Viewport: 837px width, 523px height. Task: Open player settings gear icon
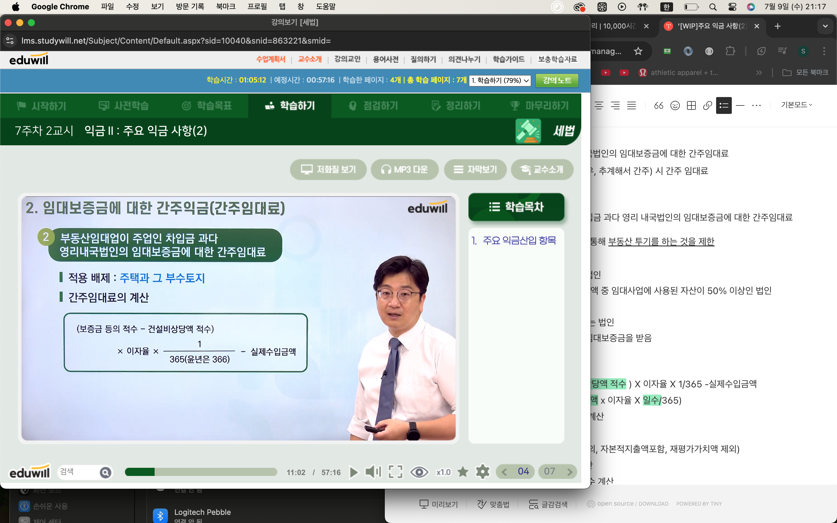tap(482, 472)
